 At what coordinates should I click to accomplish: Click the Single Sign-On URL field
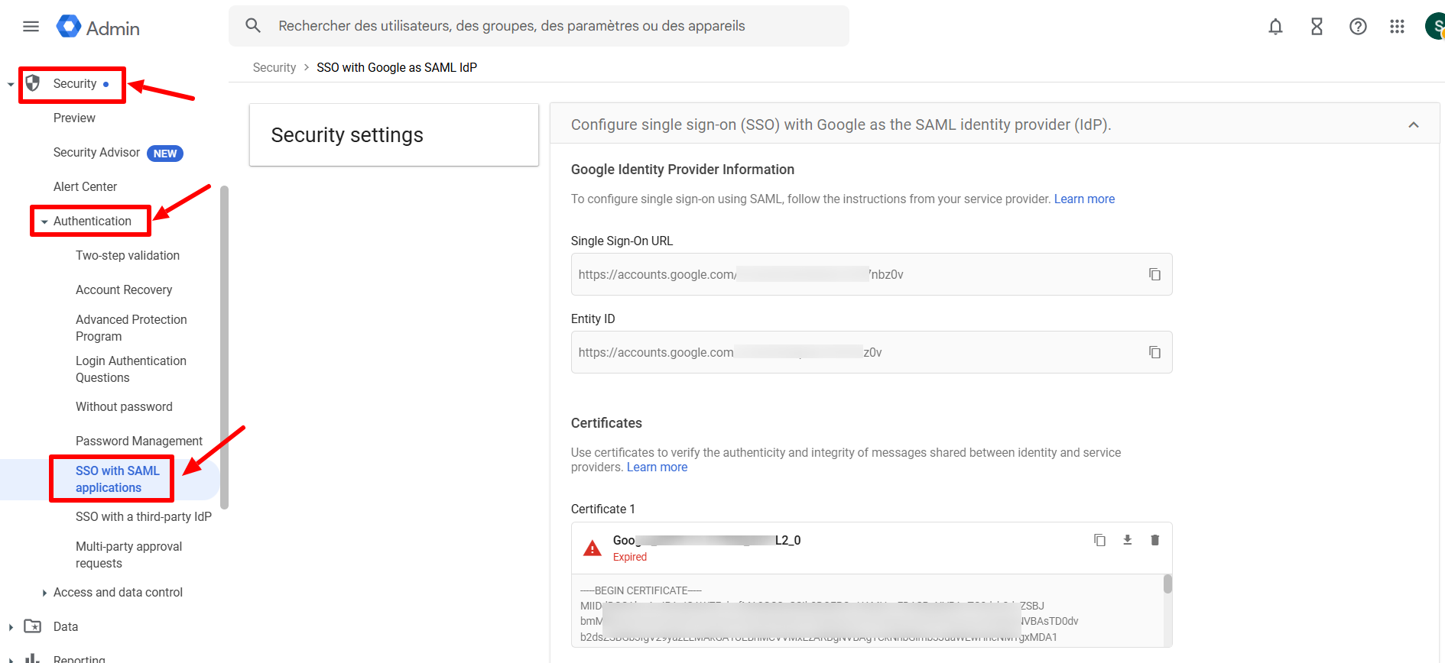[872, 274]
